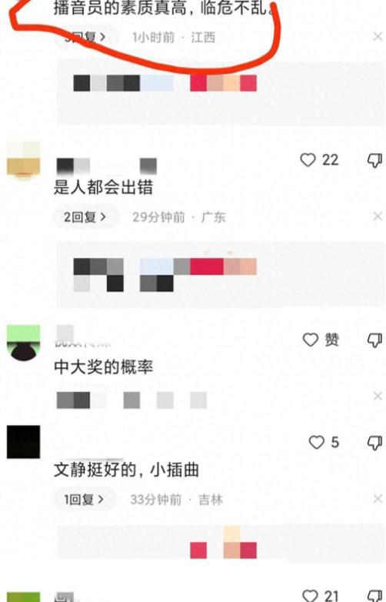386x602 pixels.
Task: Dismiss the Guangdong comment with X icon
Action: coord(378,216)
